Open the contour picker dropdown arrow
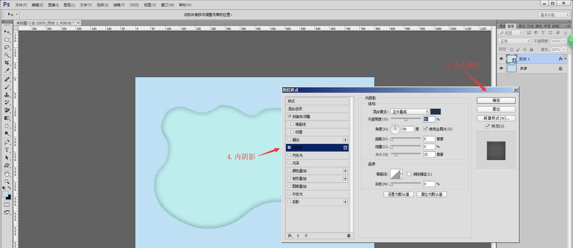The image size is (573, 248). coord(401,174)
